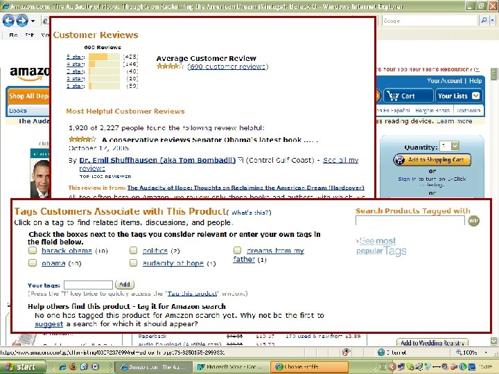Click the average rating stars icon
The width and height of the screenshot is (499, 374).
pyautogui.click(x=170, y=66)
